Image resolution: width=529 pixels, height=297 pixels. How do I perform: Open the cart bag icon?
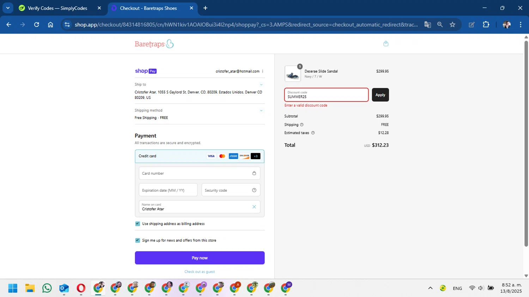(386, 43)
